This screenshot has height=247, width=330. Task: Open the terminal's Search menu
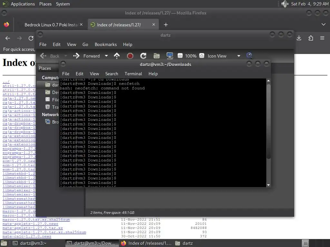(112, 74)
